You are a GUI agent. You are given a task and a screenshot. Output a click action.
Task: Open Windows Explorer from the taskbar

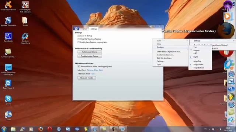click(13, 129)
